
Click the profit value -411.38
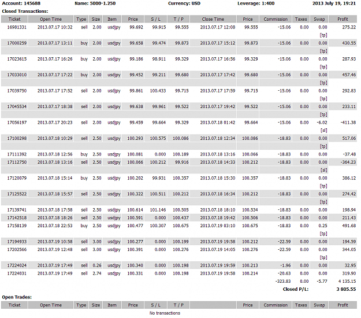(348, 123)
